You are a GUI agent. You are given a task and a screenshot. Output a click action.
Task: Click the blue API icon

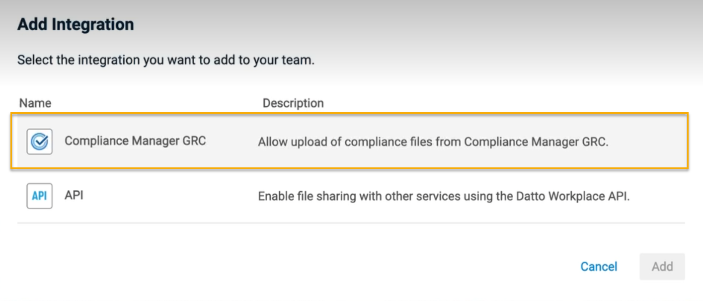[x=39, y=196]
